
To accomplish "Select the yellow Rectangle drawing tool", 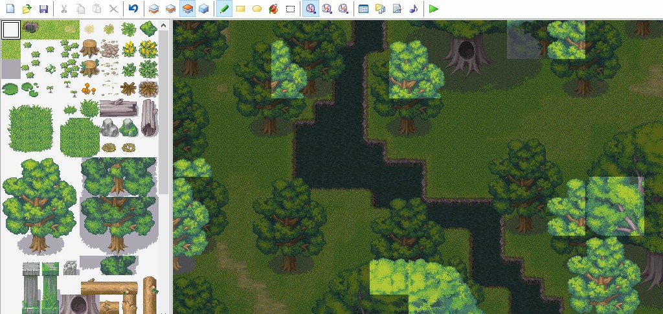I will pos(241,8).
